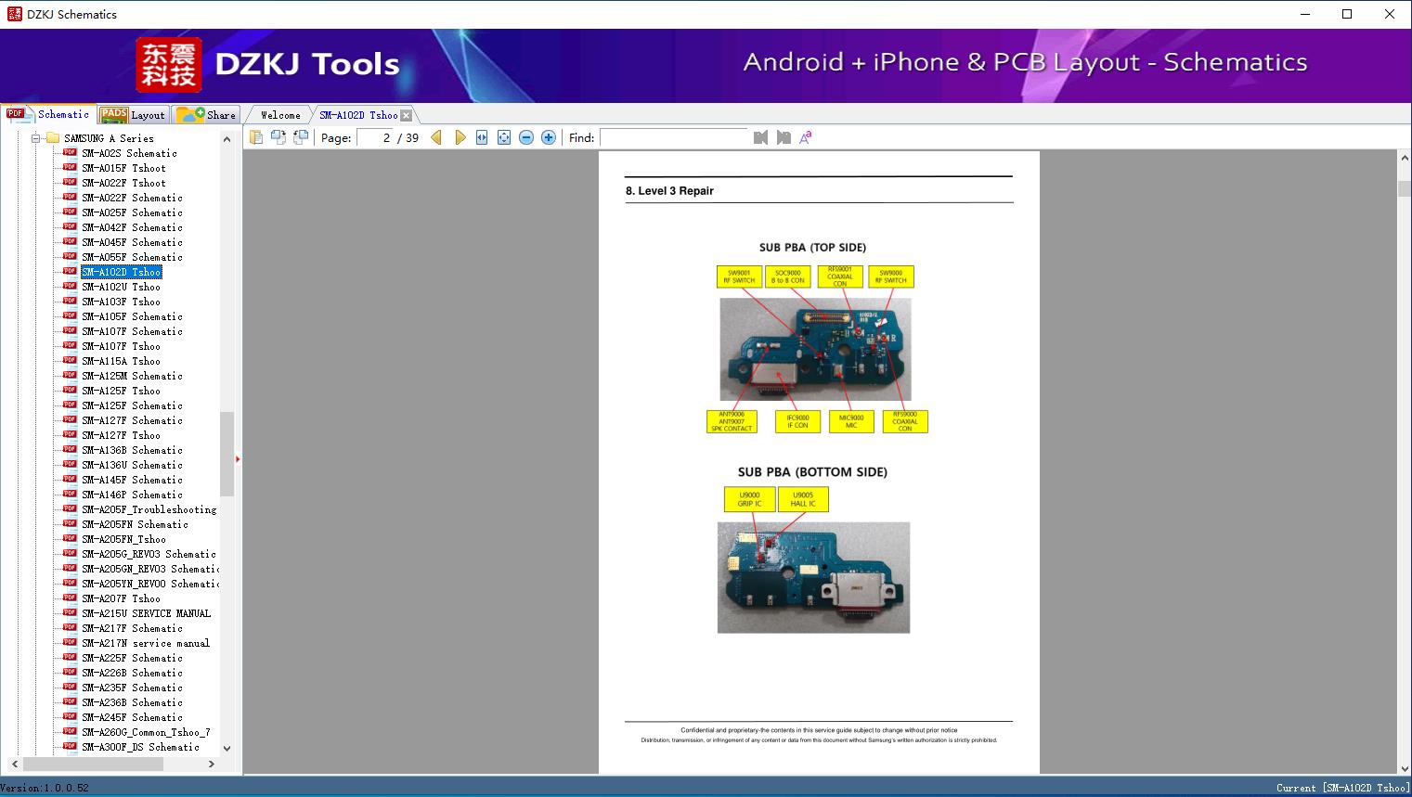Open SM-A103F Tshoo in the tree
This screenshot has height=797, width=1412.
(x=121, y=302)
